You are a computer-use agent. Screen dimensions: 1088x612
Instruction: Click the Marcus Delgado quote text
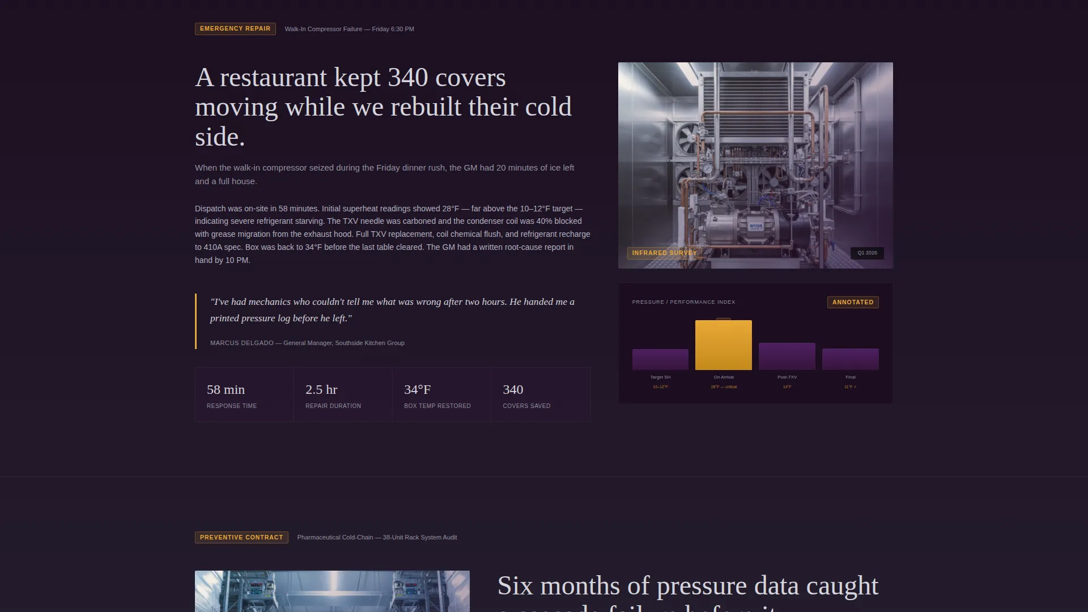[x=392, y=310]
